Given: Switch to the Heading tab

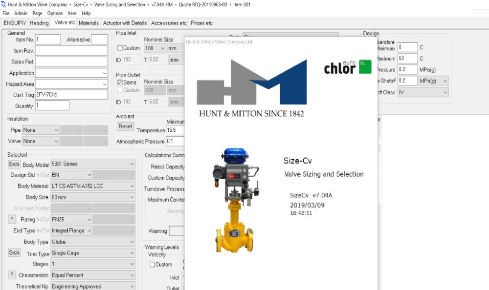Looking at the screenshot, I should (39, 23).
